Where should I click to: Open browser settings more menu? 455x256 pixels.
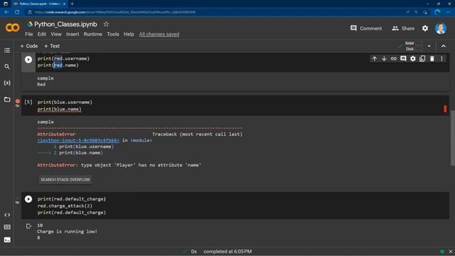(449, 12)
